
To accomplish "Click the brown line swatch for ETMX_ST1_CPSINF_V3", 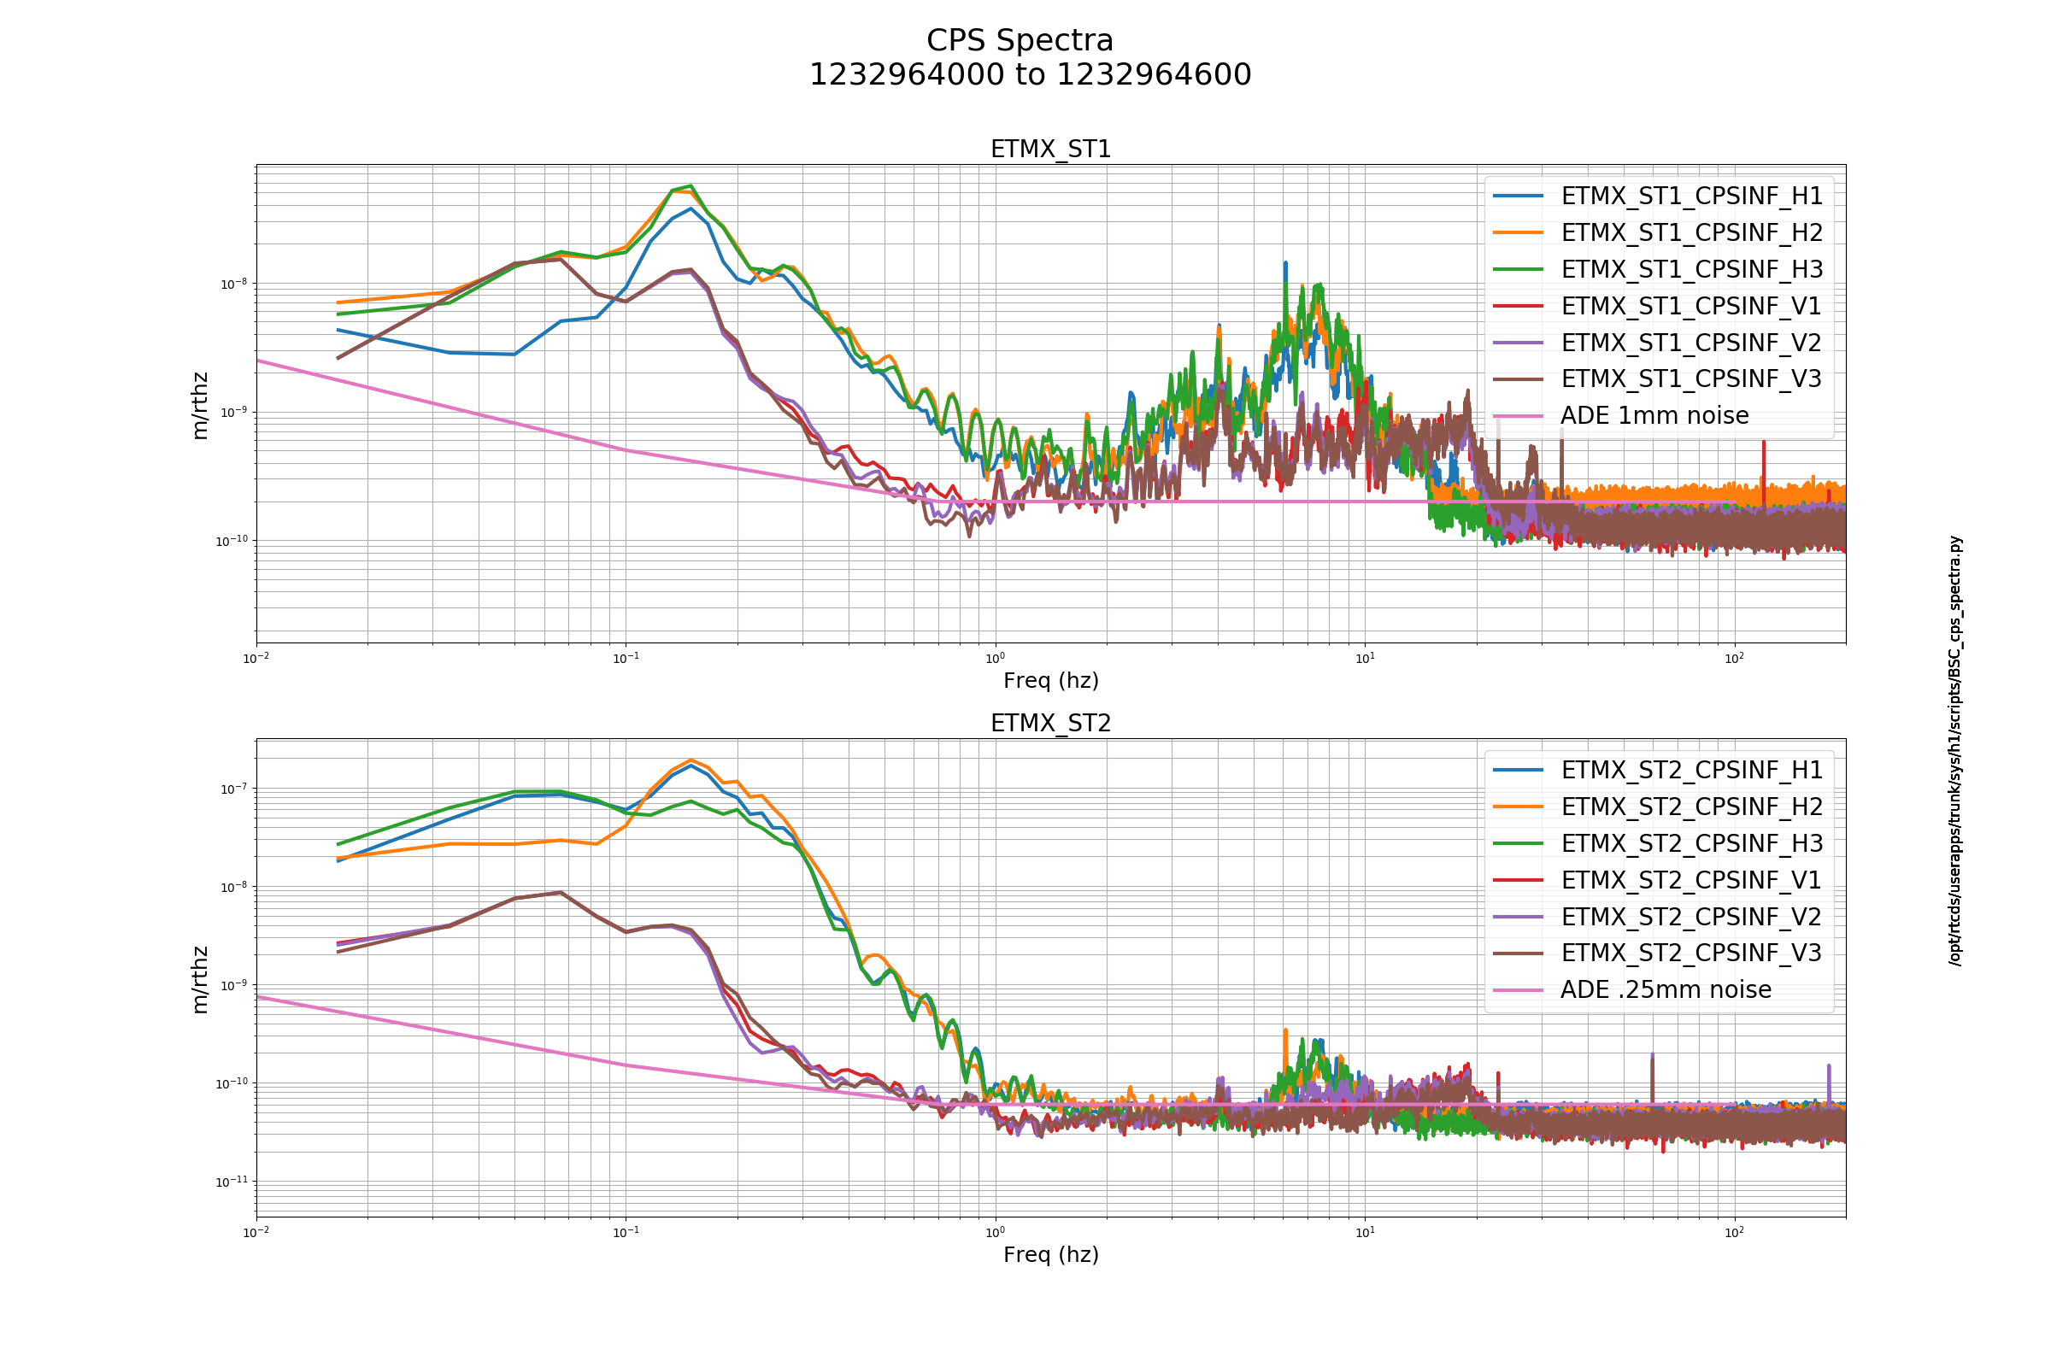I will point(1519,379).
